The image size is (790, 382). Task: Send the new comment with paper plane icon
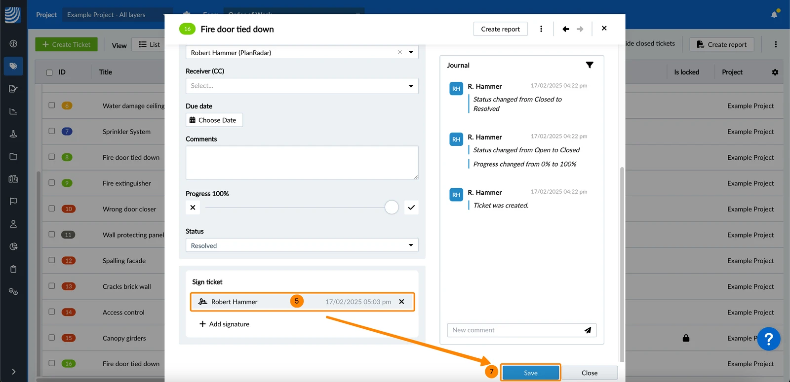coord(588,330)
